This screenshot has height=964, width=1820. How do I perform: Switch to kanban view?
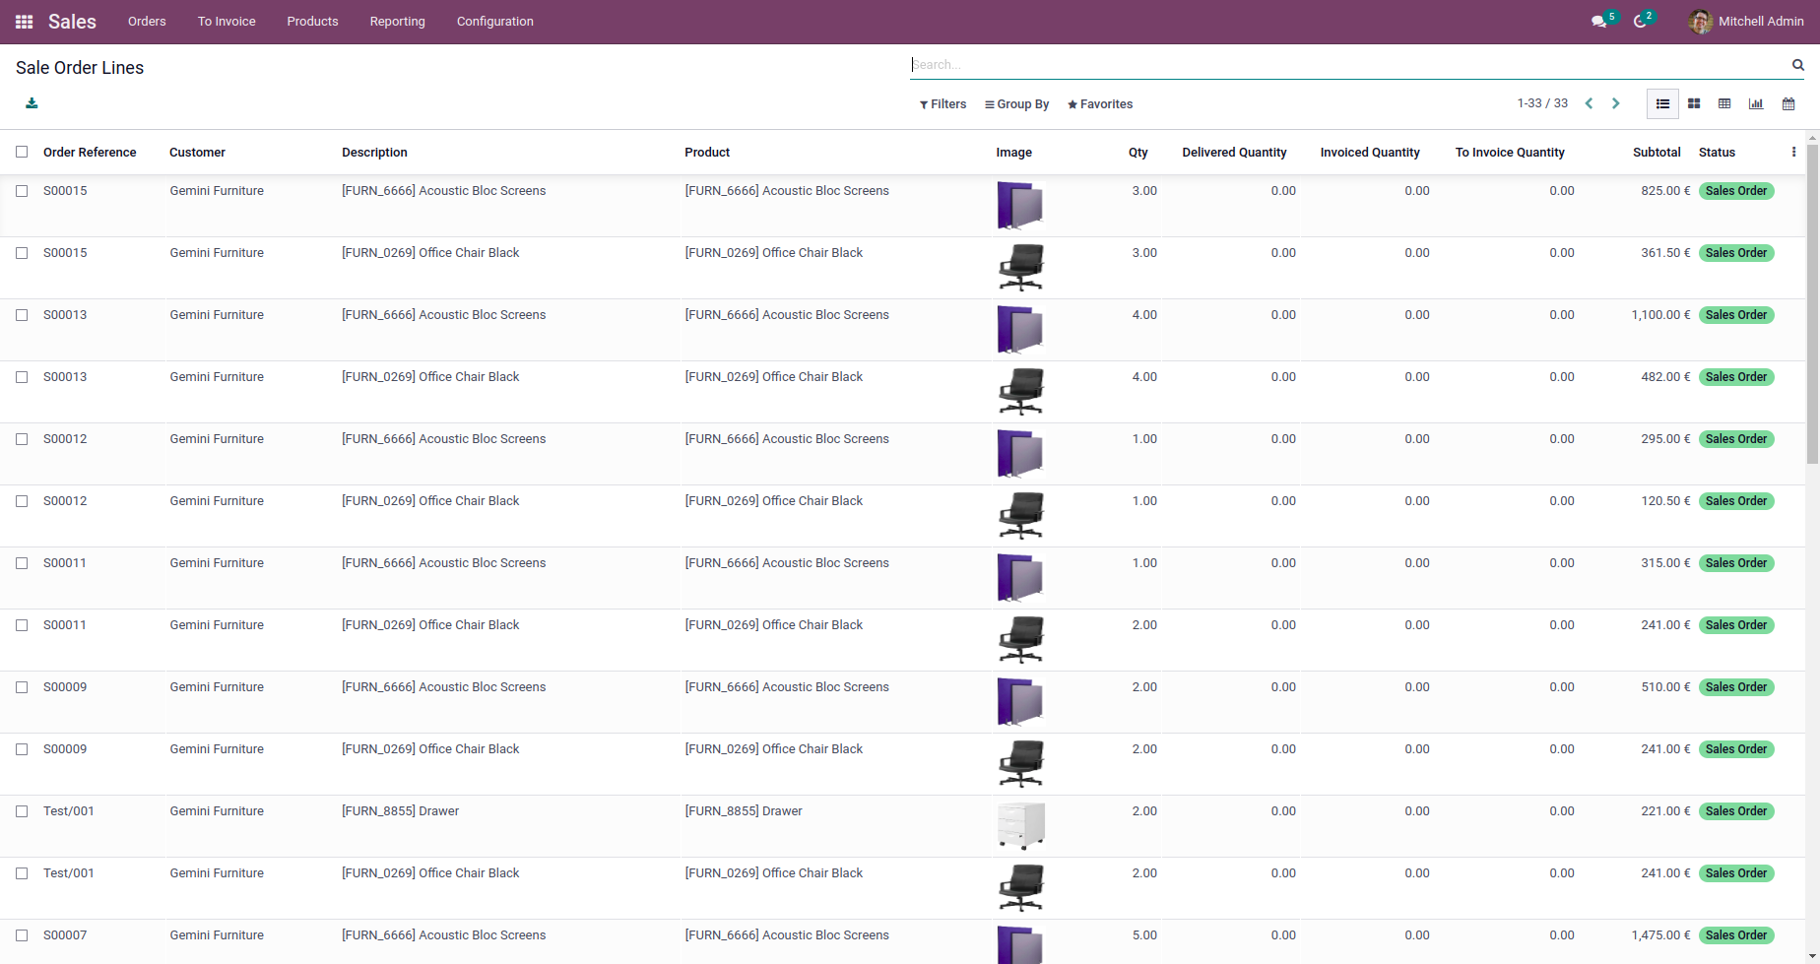[x=1694, y=103]
